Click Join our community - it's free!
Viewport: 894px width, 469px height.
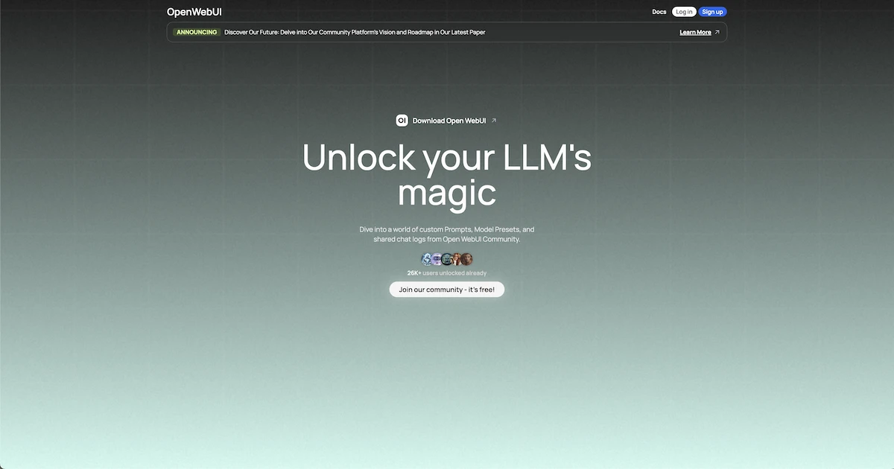click(x=447, y=290)
